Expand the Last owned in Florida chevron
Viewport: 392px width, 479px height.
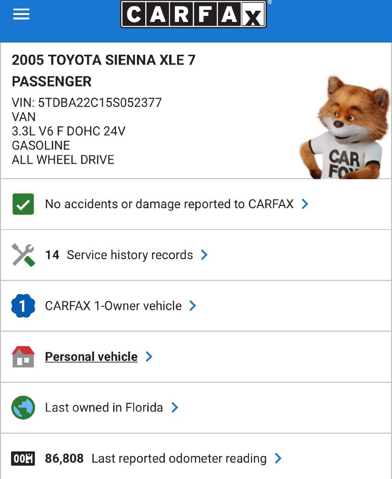[175, 407]
